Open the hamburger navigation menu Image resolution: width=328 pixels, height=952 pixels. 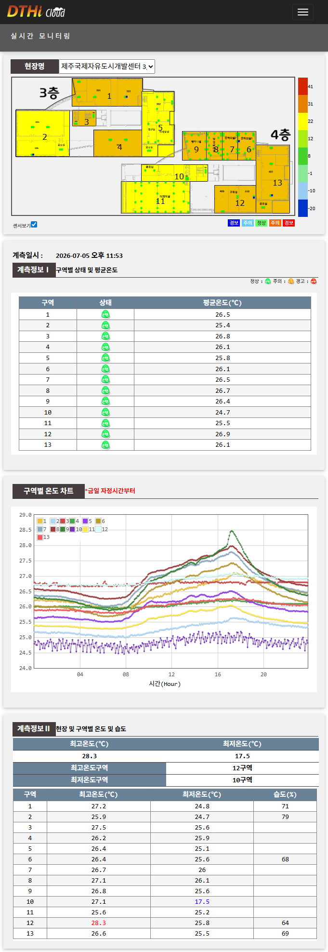click(302, 12)
